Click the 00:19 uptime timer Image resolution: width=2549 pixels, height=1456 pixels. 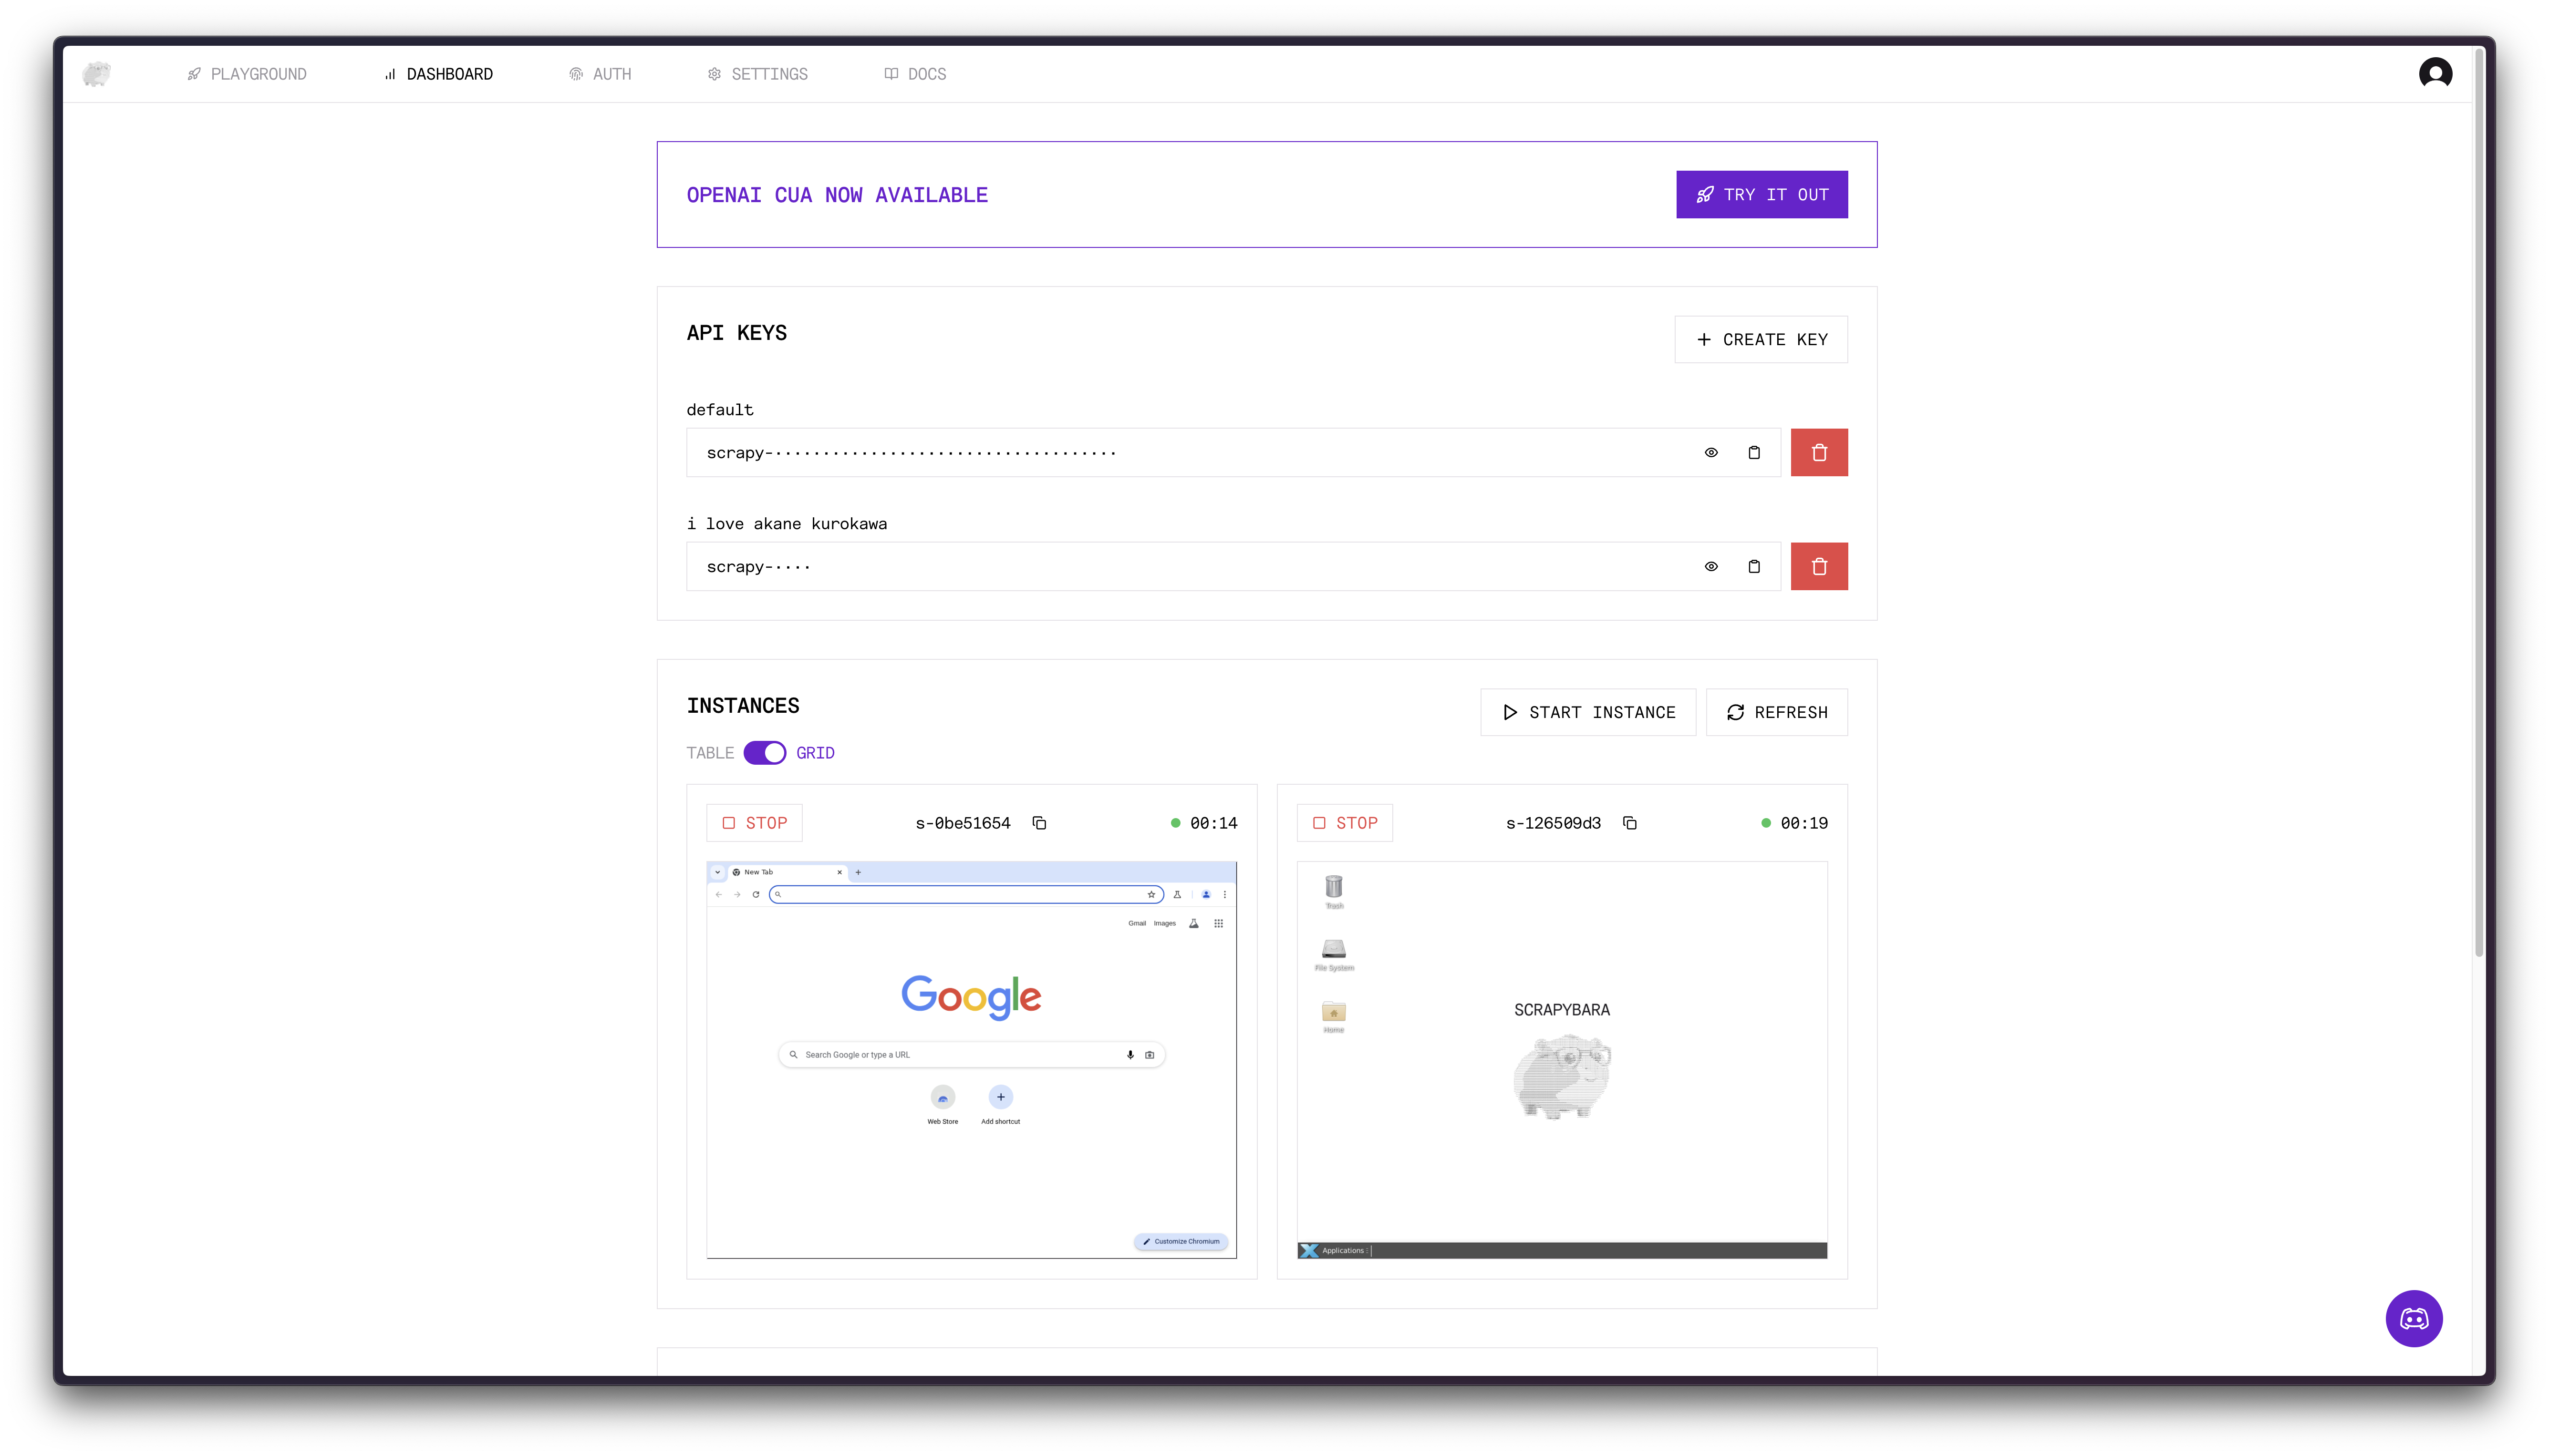[x=1803, y=823]
